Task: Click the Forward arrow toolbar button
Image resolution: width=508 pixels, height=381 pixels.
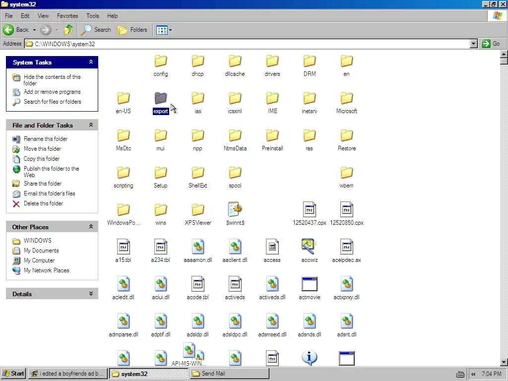Action: [x=46, y=30]
